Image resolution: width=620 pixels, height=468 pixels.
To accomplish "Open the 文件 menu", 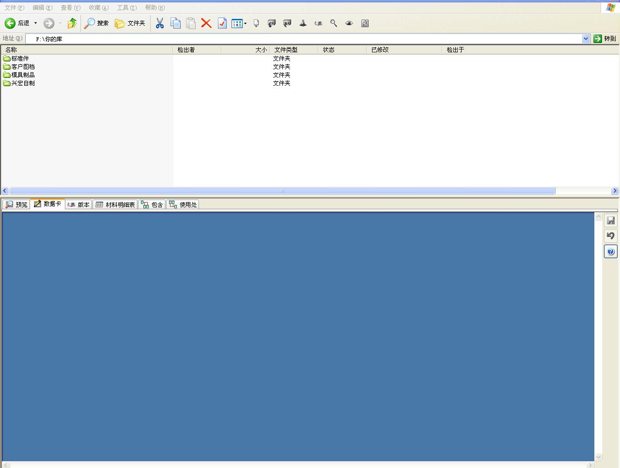I will [14, 7].
